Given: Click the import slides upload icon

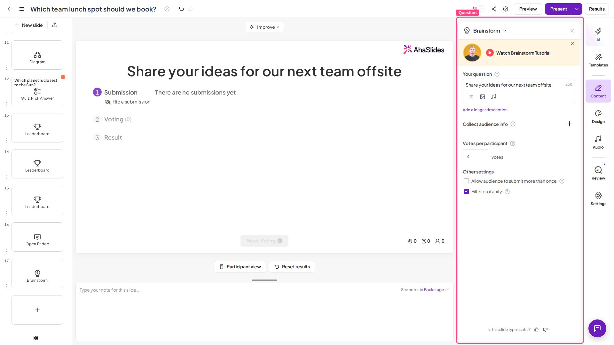Looking at the screenshot, I should pyautogui.click(x=55, y=25).
